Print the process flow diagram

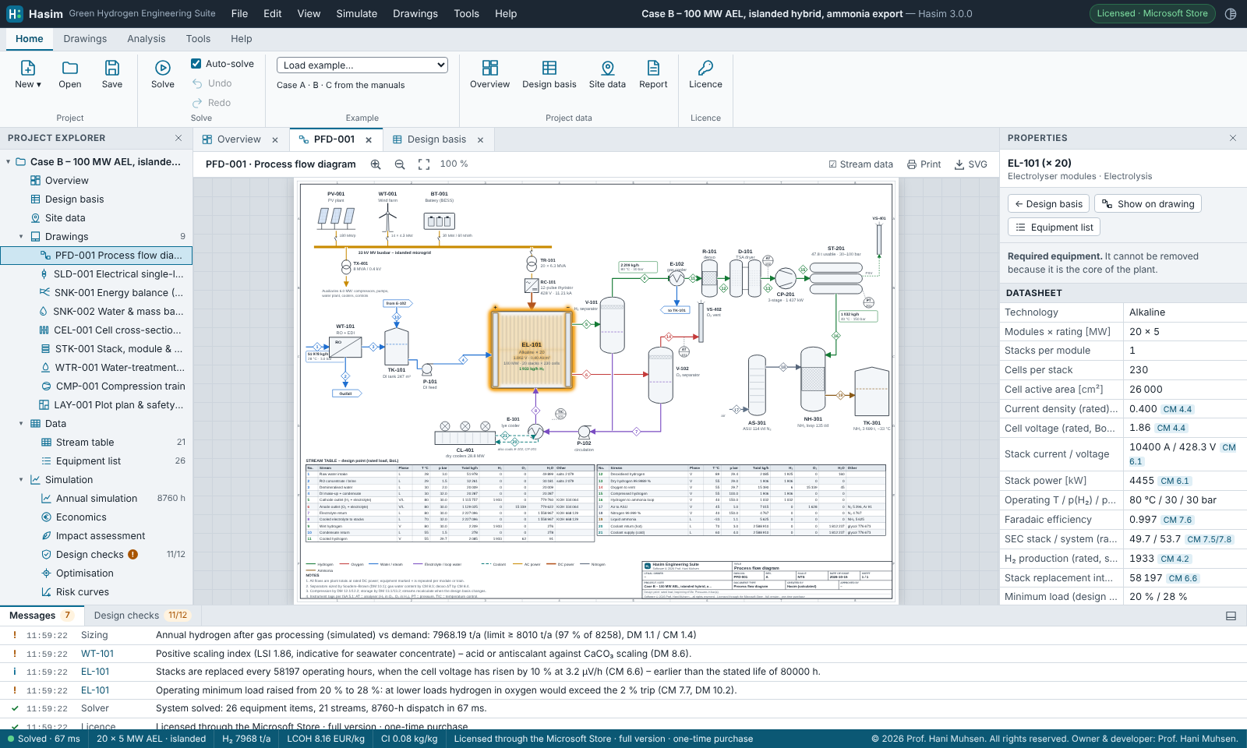tap(924, 164)
